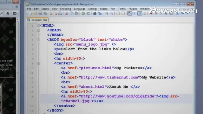Click 'Select from the links below' text
This screenshot has width=203, height=114.
(93, 49)
